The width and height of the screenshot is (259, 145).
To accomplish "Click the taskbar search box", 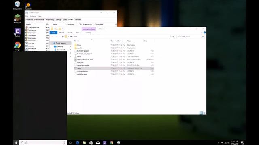I will tap(43, 143).
